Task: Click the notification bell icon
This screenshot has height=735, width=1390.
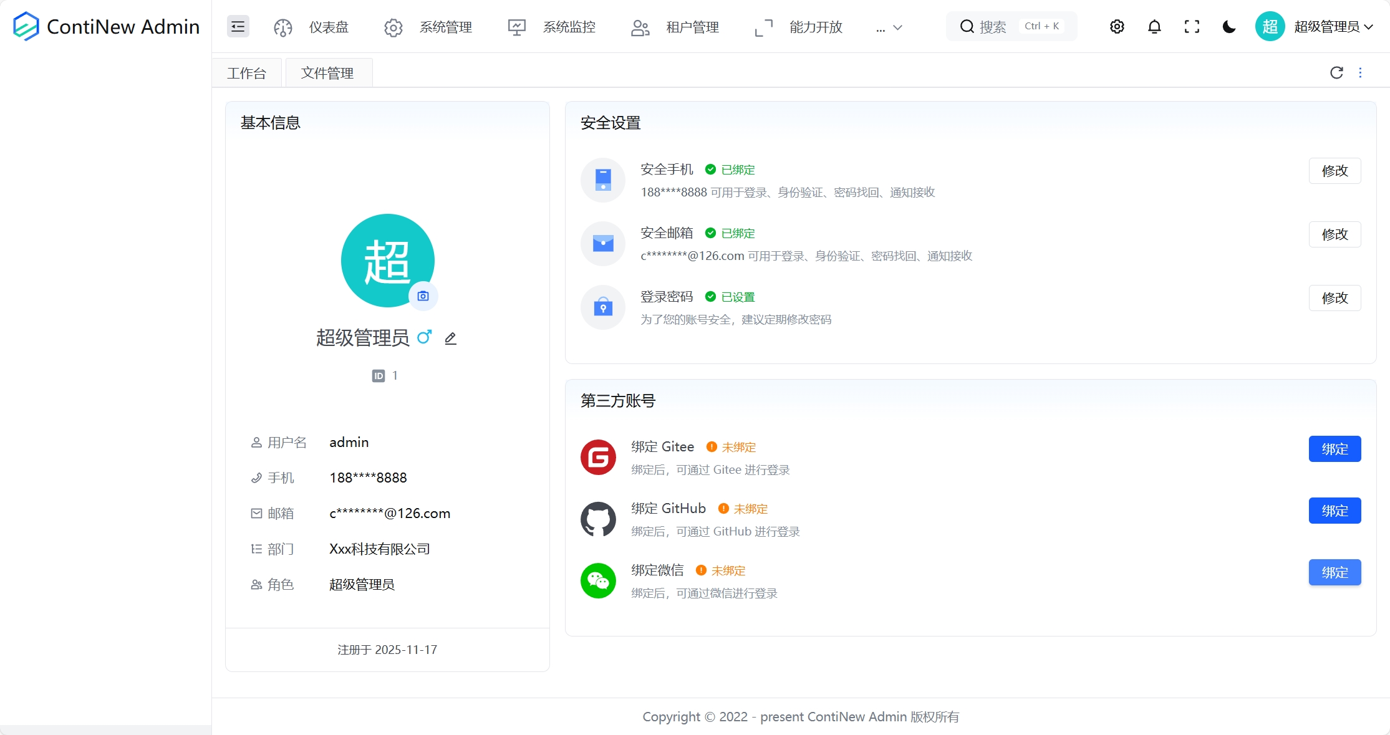Action: [x=1154, y=27]
